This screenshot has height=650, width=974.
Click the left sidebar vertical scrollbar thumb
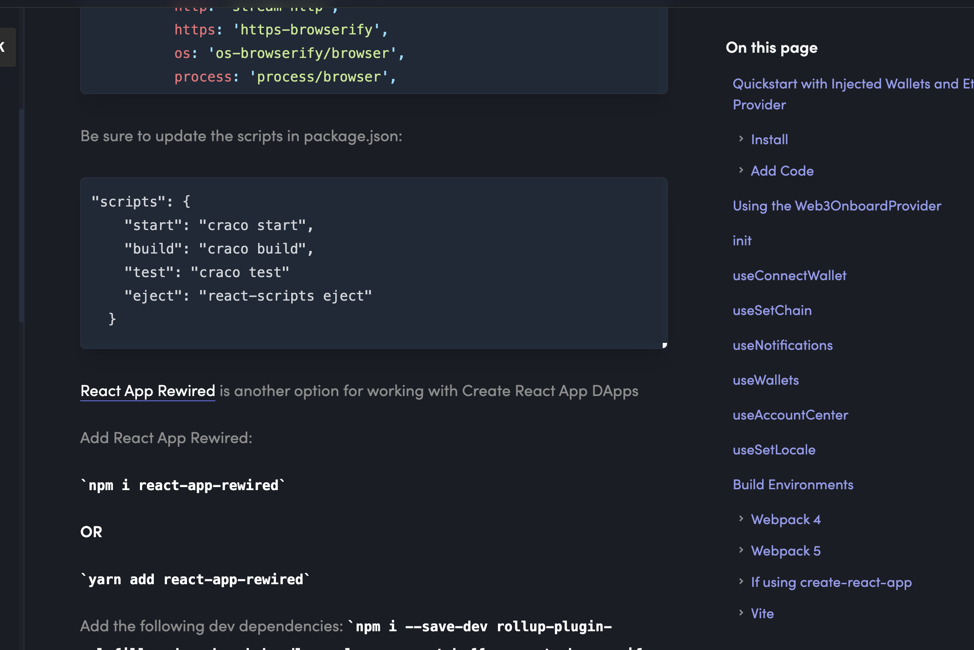tap(21, 216)
